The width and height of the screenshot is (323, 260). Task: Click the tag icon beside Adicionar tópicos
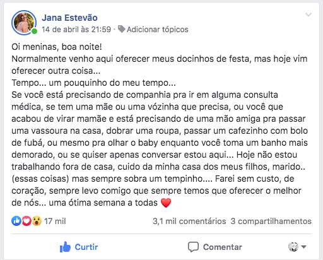coord(122,29)
